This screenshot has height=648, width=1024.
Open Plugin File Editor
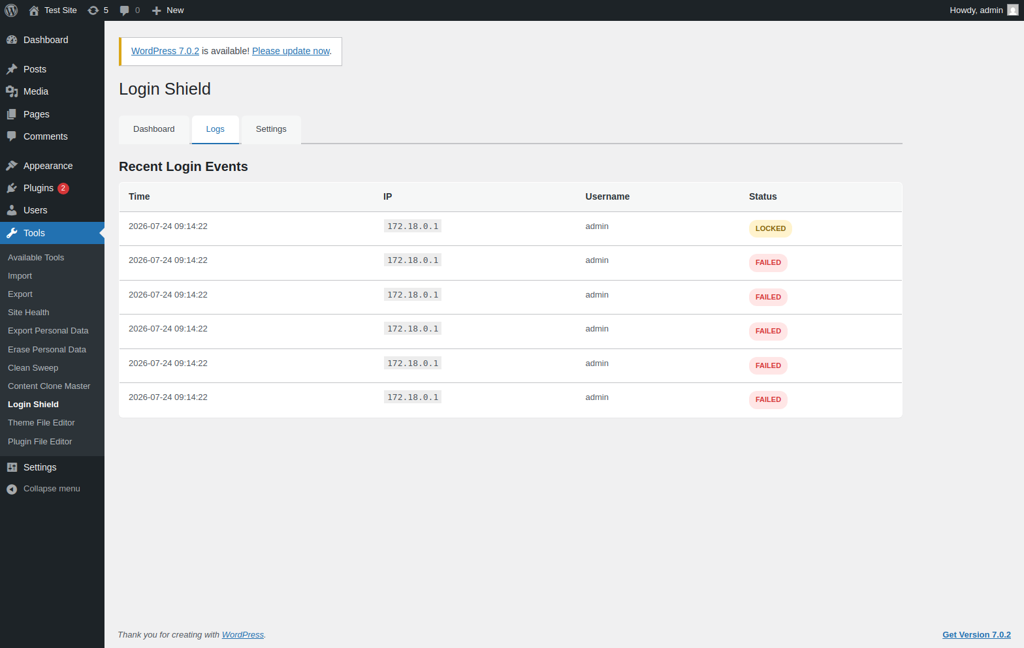pos(40,442)
